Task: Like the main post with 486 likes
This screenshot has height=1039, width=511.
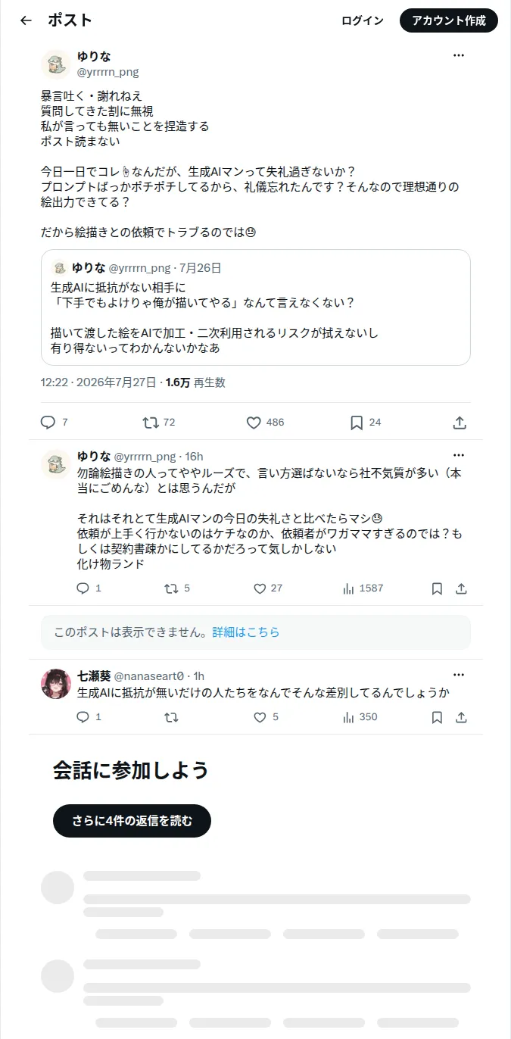Action: [265, 423]
